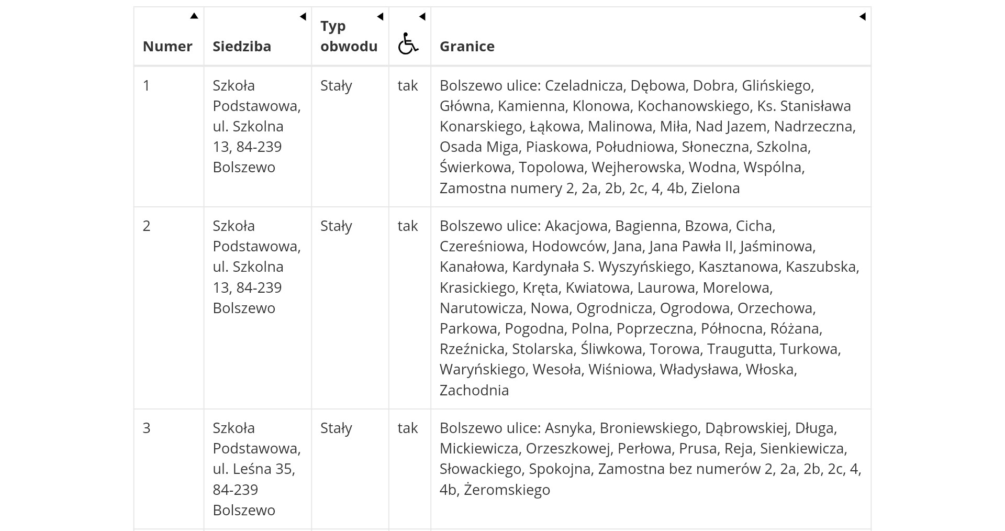1005x531 pixels.
Task: Select row number 1 cell
Action: point(147,85)
